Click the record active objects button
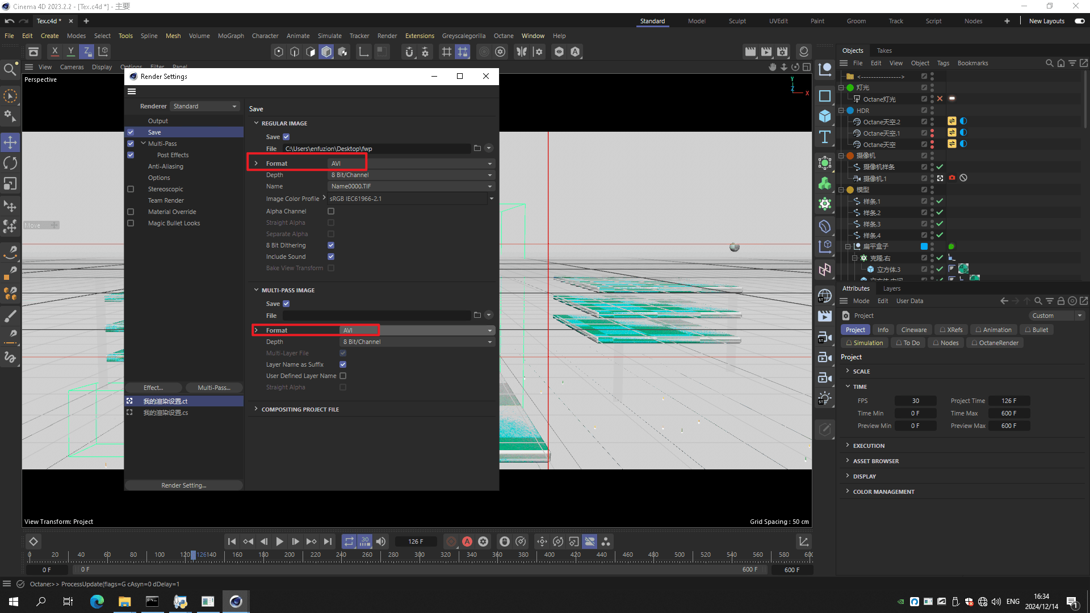The image size is (1090, 613). pos(451,541)
